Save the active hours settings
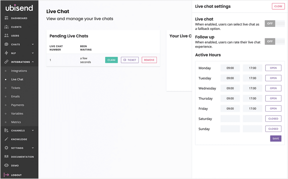Viewport: 288px width, 179px height. [275, 139]
